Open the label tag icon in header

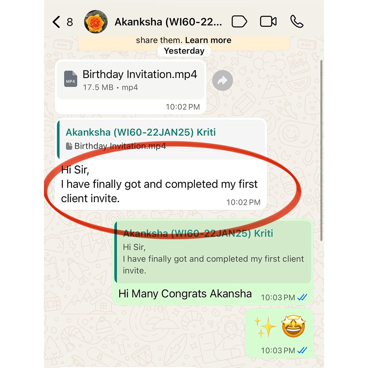pyautogui.click(x=239, y=21)
